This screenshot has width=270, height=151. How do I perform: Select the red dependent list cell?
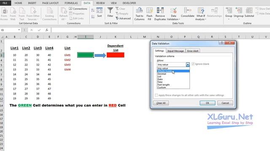pos(115,55)
